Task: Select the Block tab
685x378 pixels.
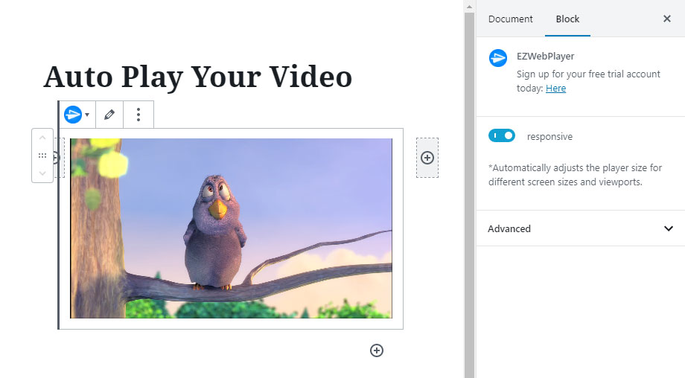Action: tap(567, 19)
